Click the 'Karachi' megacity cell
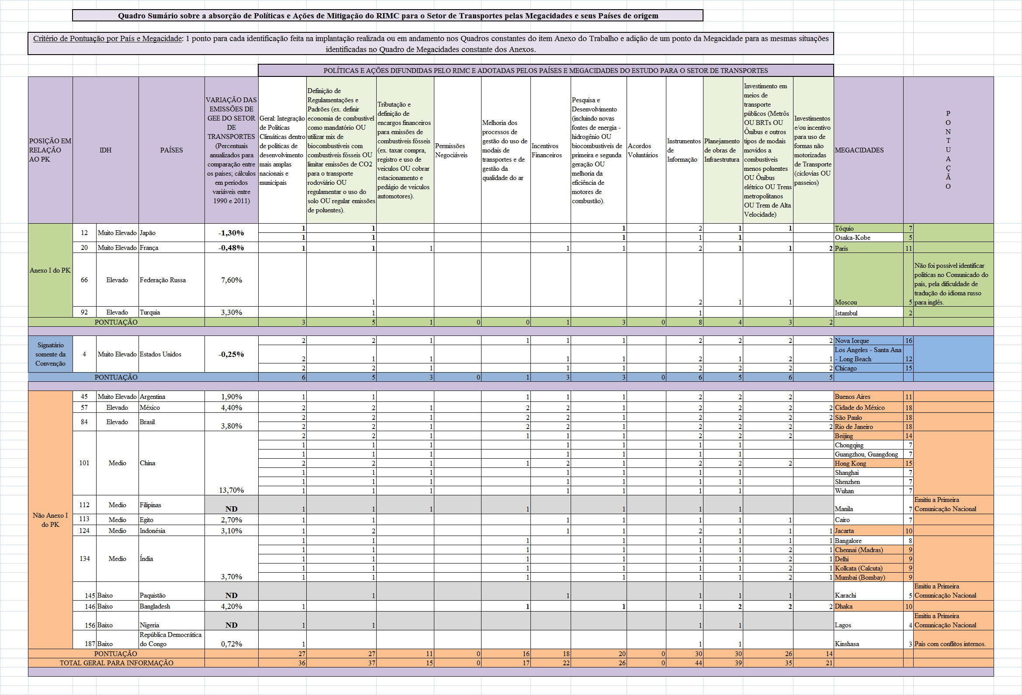1022x695 pixels. [869, 591]
